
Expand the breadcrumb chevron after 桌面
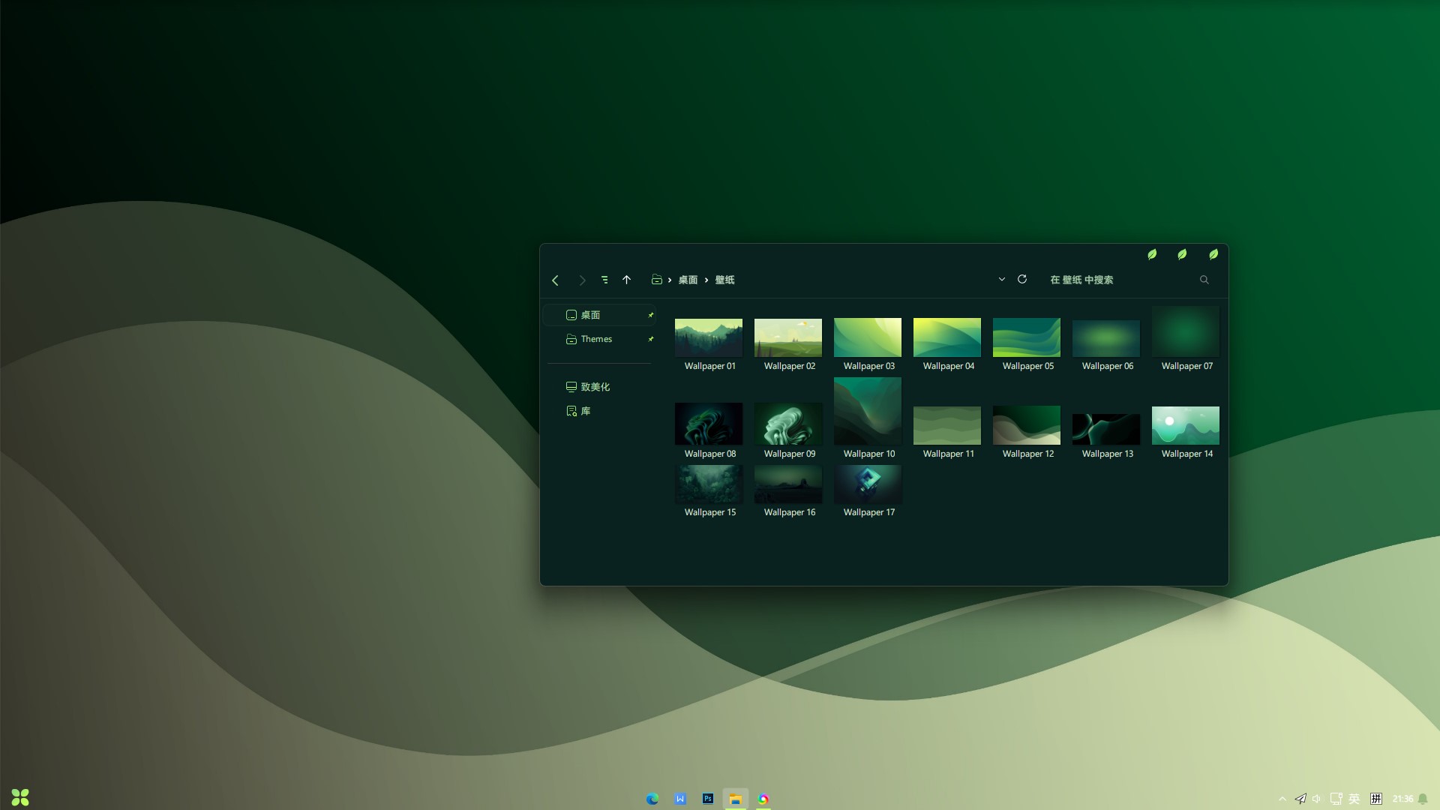[706, 280]
